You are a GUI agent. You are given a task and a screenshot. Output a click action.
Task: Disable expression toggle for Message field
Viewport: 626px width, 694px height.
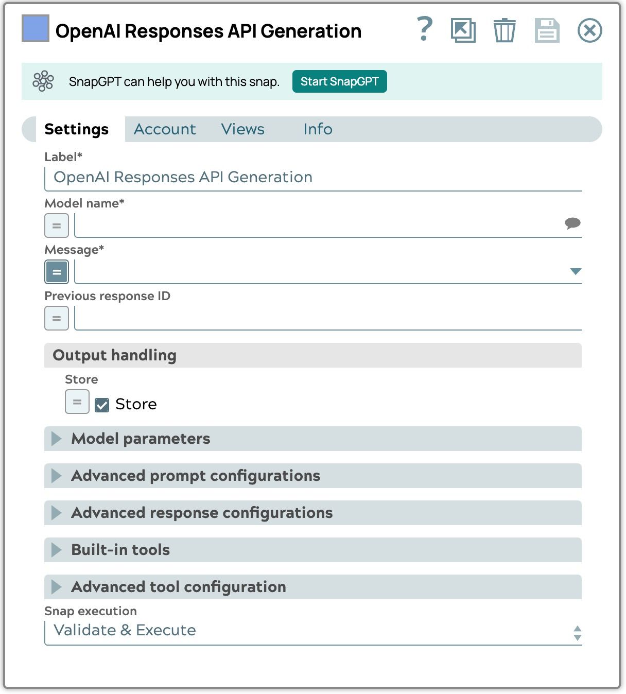[57, 272]
